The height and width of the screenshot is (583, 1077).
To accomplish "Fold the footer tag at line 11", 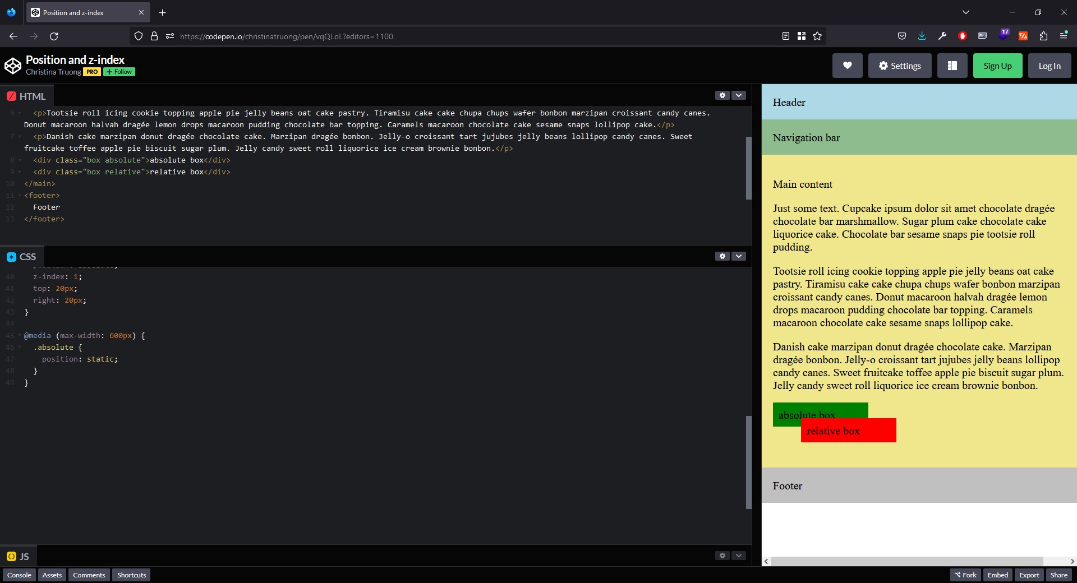I will [20, 196].
